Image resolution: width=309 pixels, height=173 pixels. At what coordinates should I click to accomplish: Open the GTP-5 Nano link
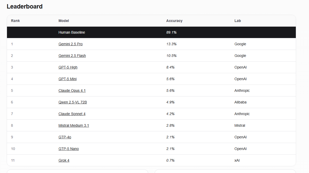(69, 149)
